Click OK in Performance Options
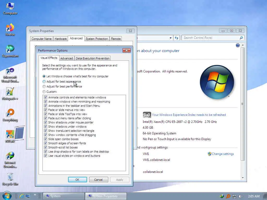The width and height of the screenshot is (267, 200). (x=77, y=180)
